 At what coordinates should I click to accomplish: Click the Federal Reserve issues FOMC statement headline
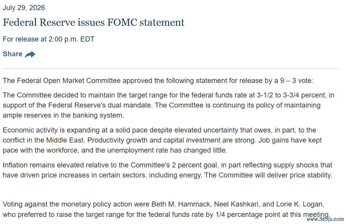click(94, 22)
